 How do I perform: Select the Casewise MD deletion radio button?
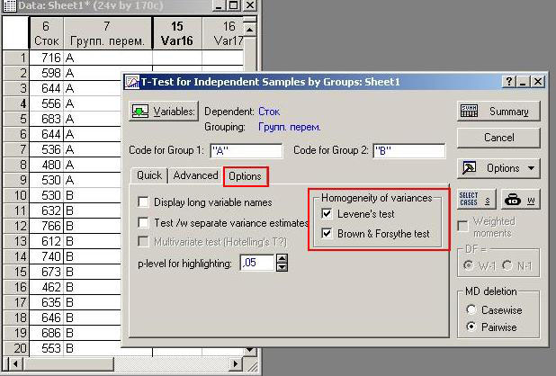tap(471, 310)
